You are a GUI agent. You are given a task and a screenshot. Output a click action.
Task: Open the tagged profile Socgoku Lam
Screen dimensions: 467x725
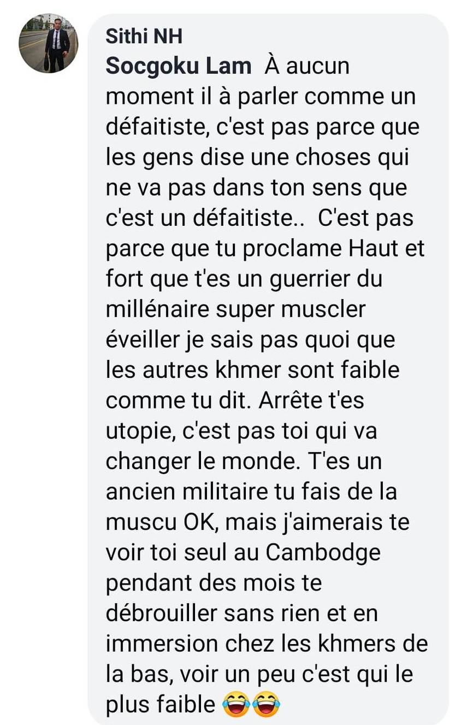tap(179, 66)
